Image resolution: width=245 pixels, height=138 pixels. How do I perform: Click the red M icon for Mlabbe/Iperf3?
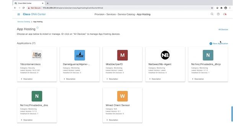pyautogui.click(x=122, y=55)
